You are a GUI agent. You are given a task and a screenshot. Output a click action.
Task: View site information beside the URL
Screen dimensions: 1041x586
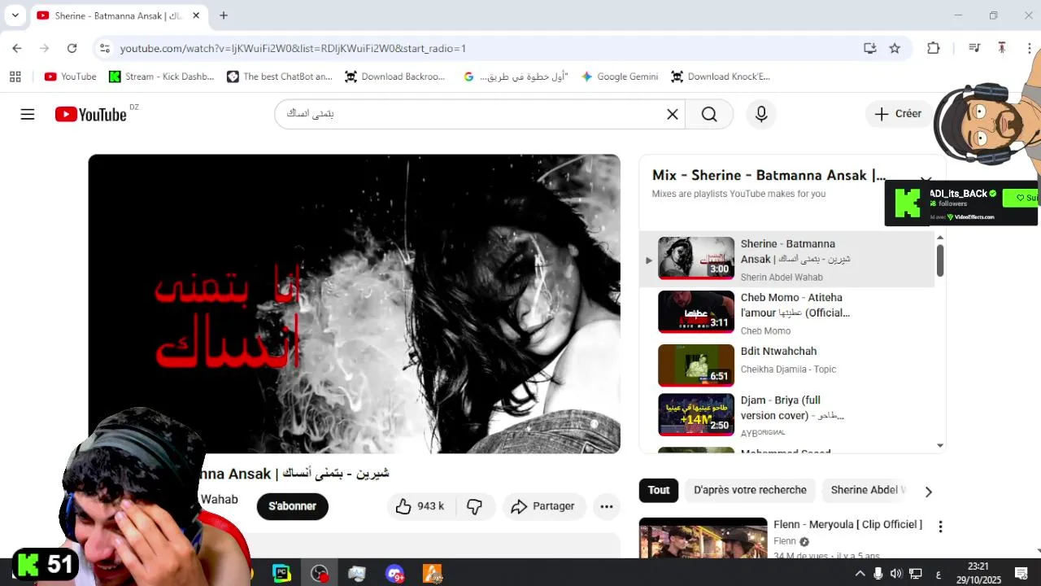(x=104, y=48)
